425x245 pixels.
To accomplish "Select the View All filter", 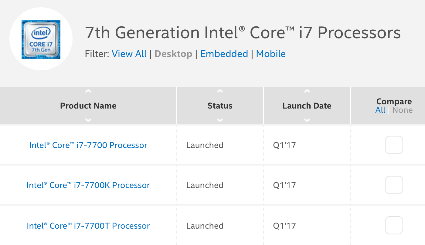I will pos(129,54).
